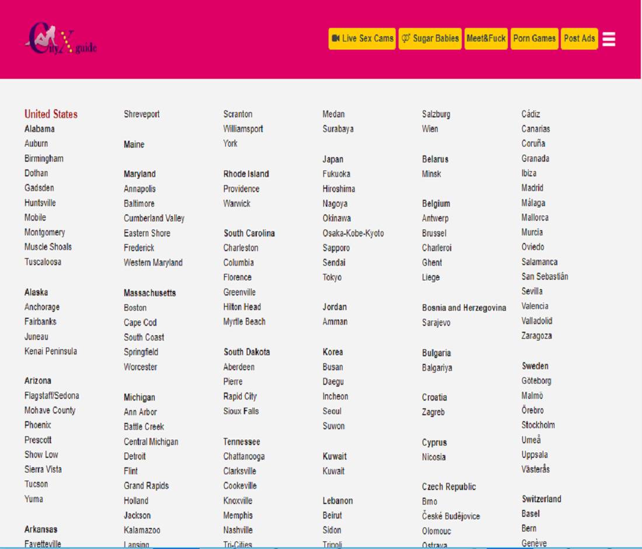
Task: Go to the Baltimore link
Action: [139, 203]
